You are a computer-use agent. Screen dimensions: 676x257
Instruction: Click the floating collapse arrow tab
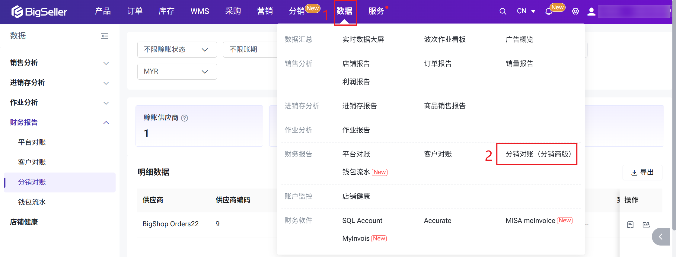pos(661,237)
